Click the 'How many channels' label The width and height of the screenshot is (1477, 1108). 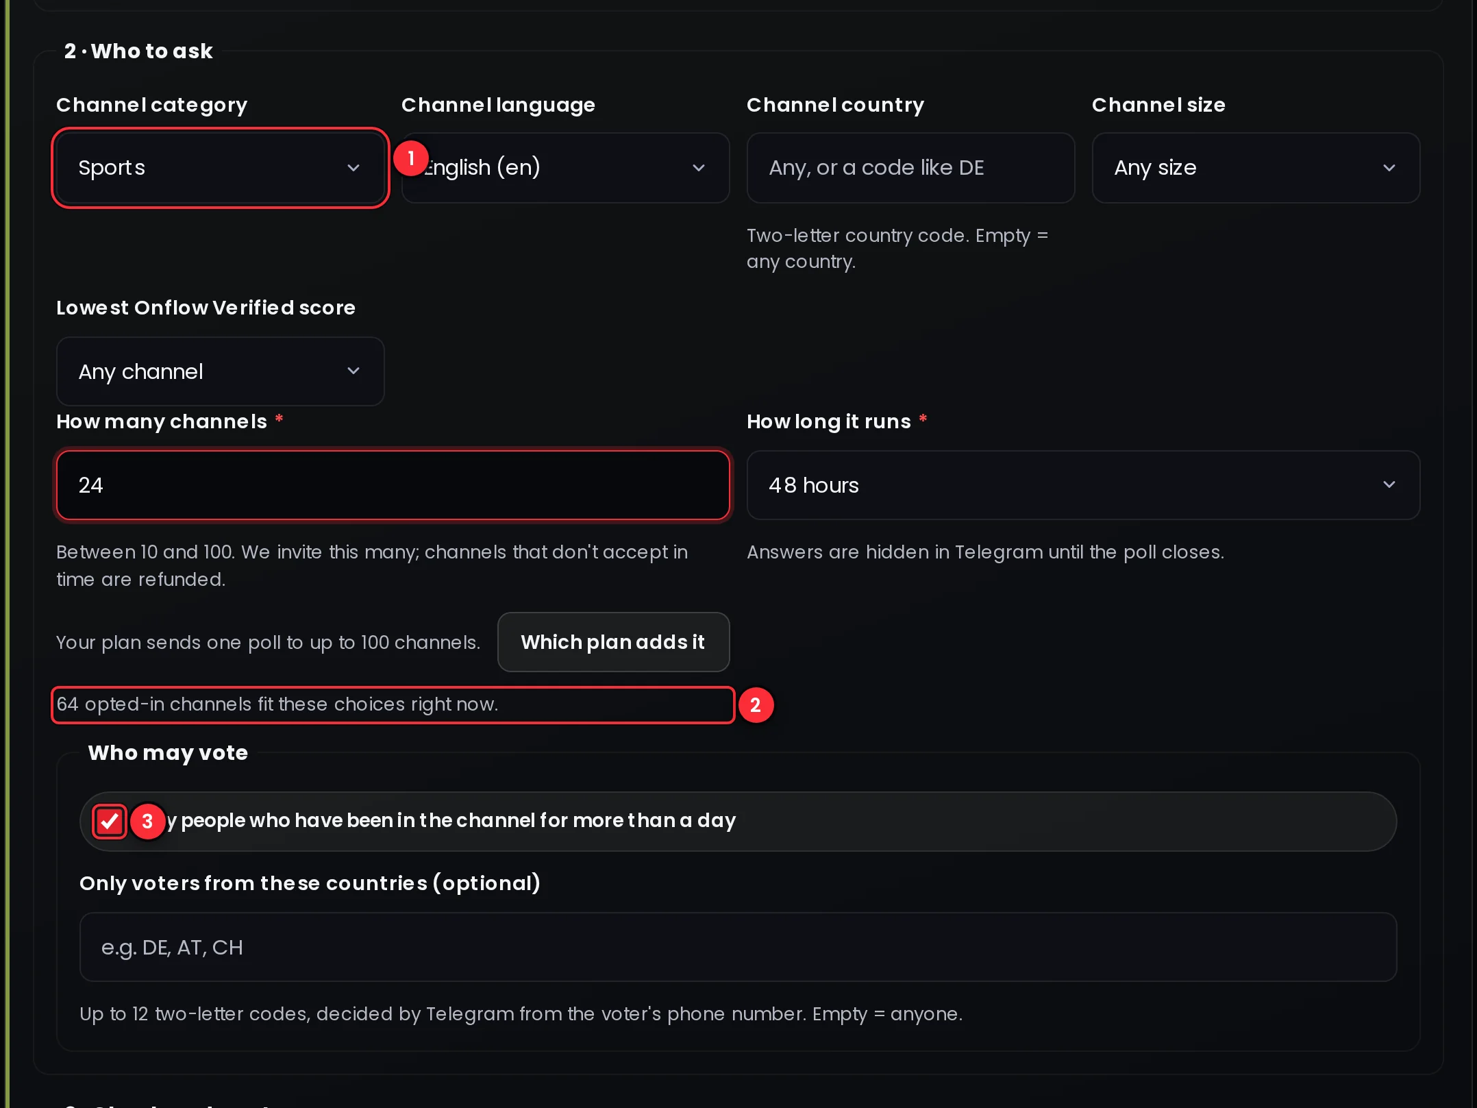(x=162, y=421)
